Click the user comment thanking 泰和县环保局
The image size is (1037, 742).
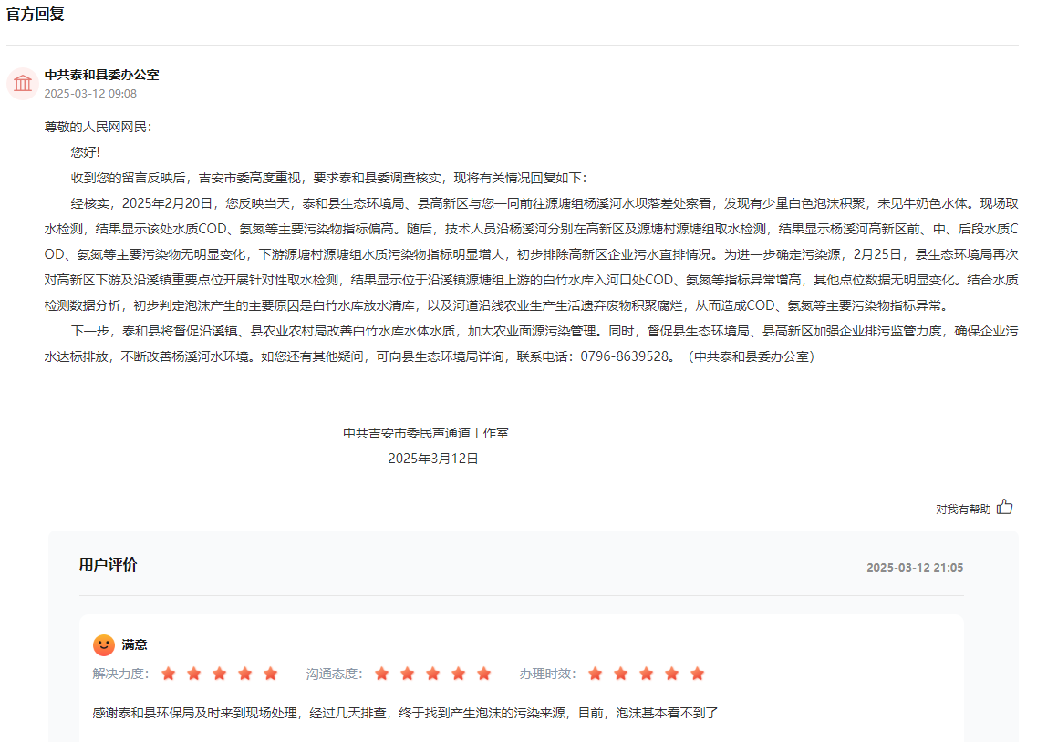(405, 712)
